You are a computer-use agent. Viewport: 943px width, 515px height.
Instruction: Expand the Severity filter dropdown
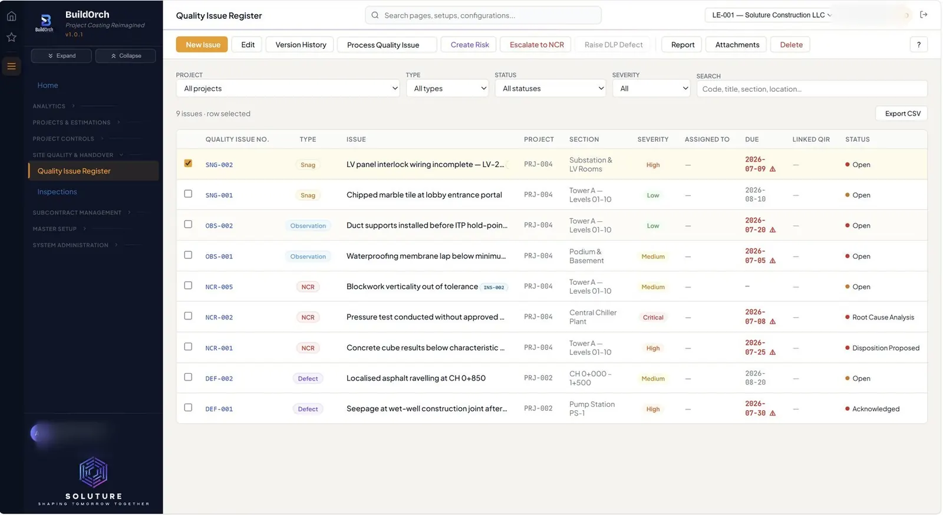point(651,88)
